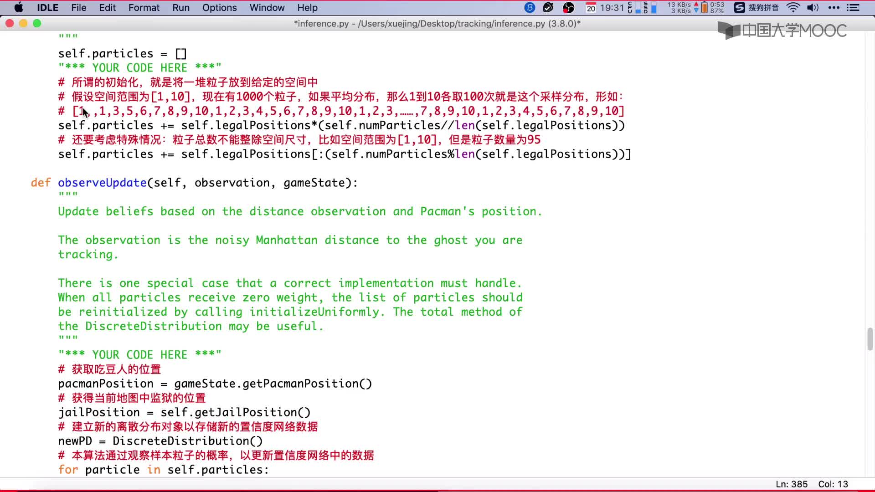Click the yellow minimize window button

pyautogui.click(x=23, y=23)
